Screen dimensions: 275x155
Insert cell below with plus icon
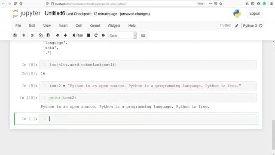[24, 35]
